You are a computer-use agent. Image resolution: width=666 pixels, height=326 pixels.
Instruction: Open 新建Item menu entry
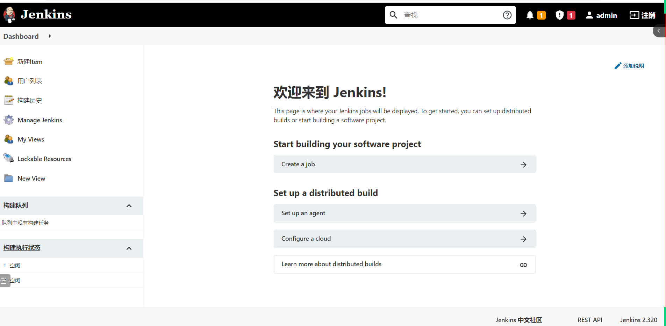pyautogui.click(x=30, y=62)
